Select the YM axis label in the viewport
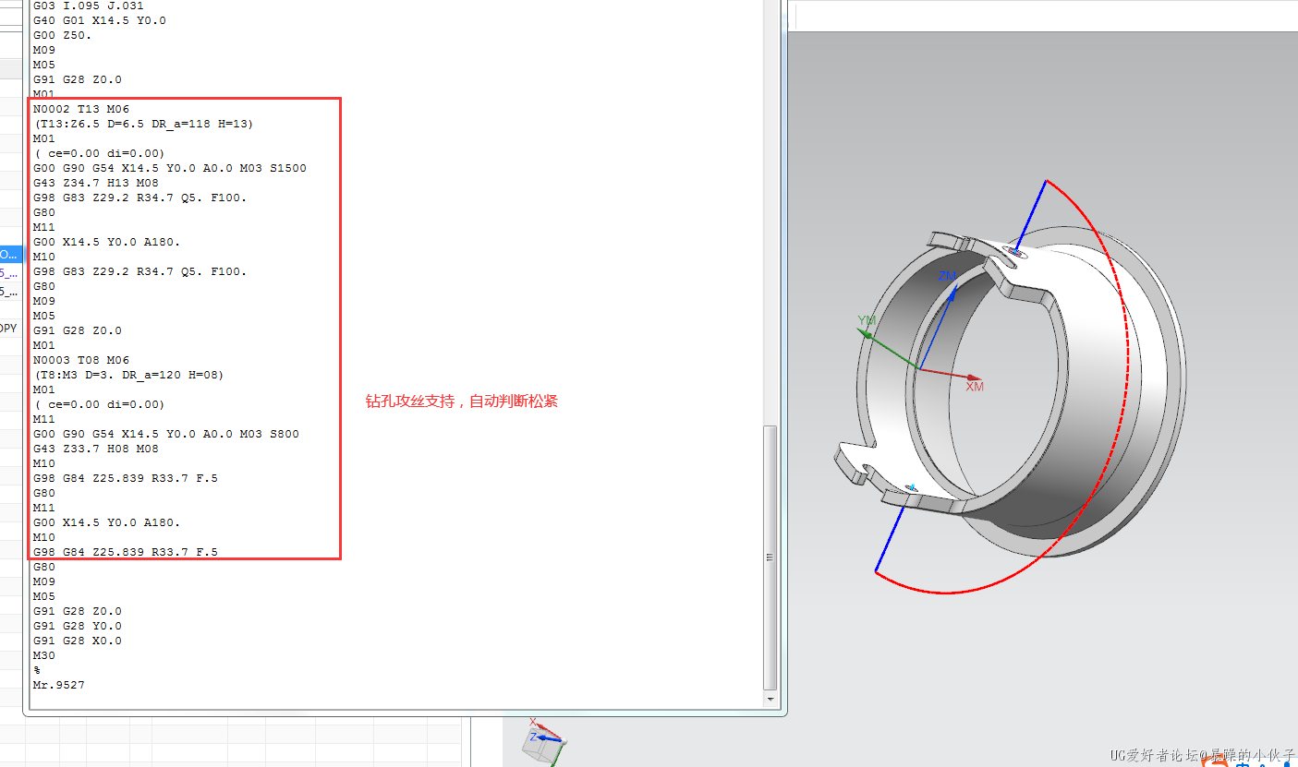This screenshot has height=767, width=1298. (x=867, y=320)
